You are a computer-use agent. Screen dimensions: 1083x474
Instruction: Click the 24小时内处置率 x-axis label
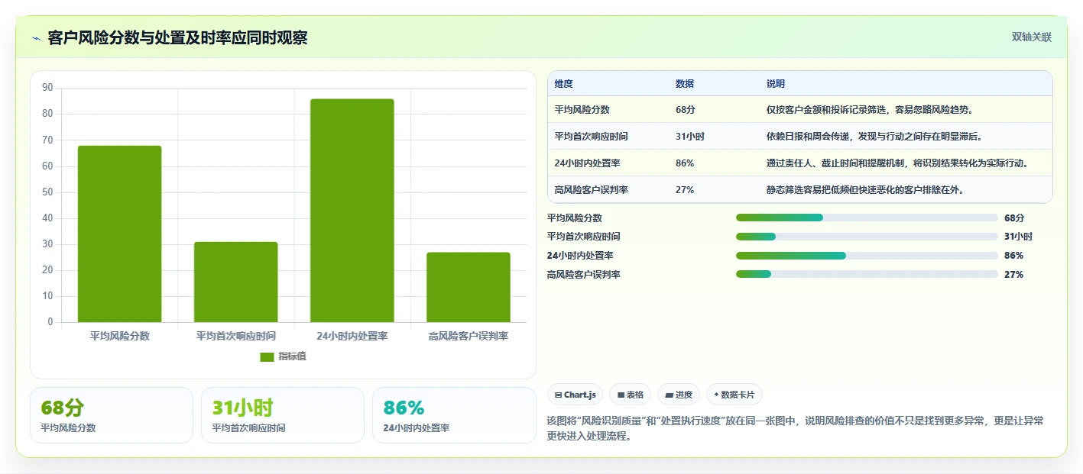[x=352, y=336]
